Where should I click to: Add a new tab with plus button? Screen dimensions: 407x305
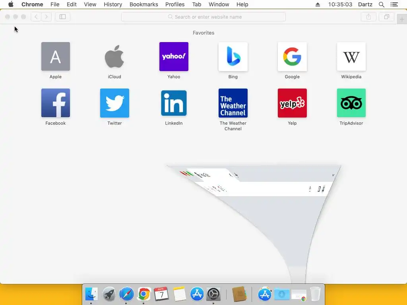click(402, 19)
